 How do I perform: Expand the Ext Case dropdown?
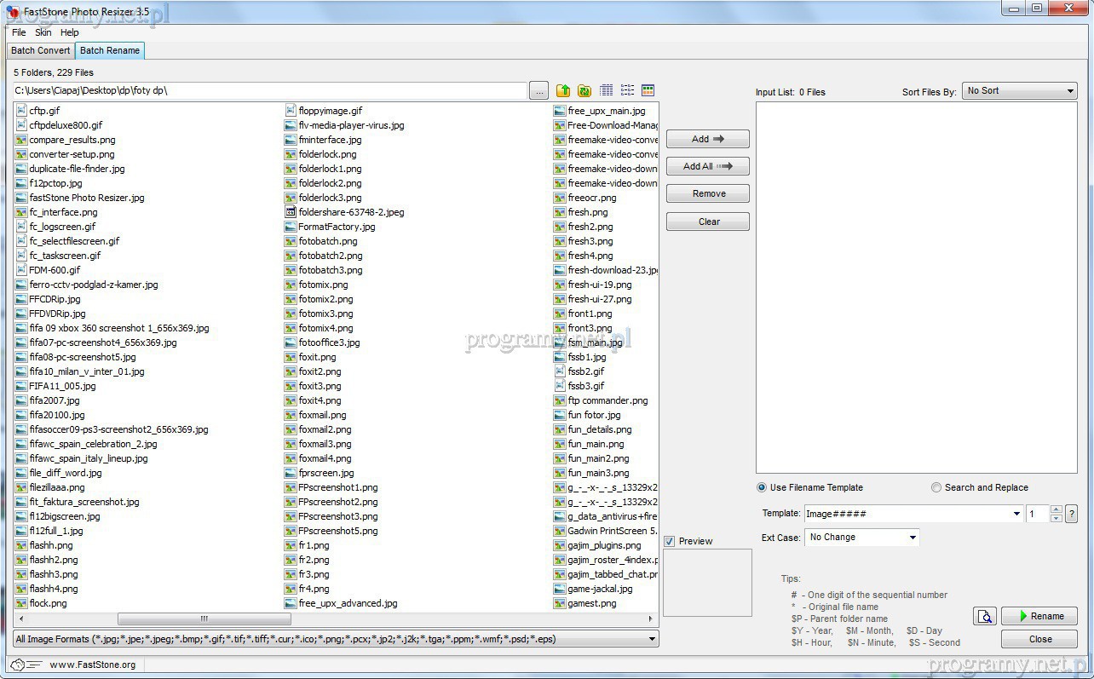pyautogui.click(x=862, y=538)
